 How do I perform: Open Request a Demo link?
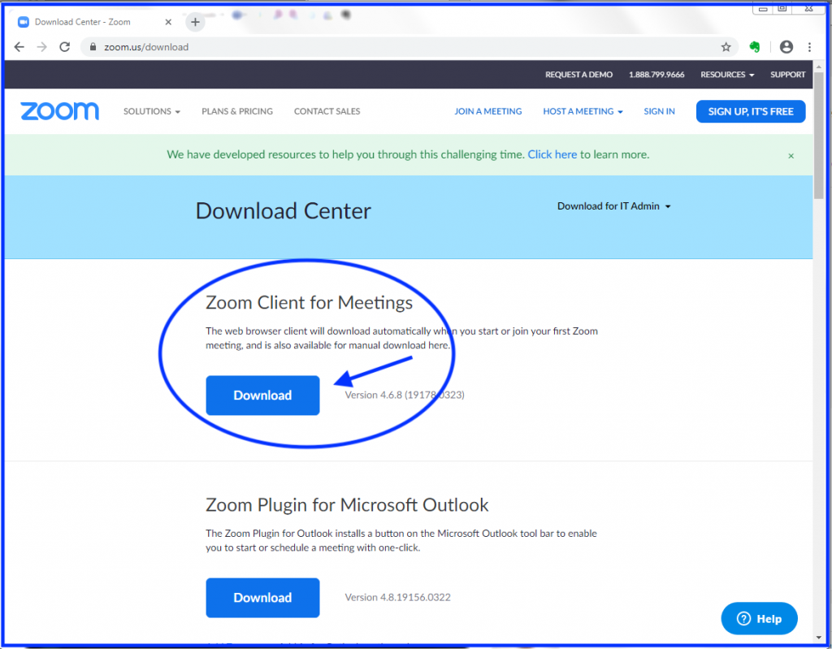[x=578, y=74]
